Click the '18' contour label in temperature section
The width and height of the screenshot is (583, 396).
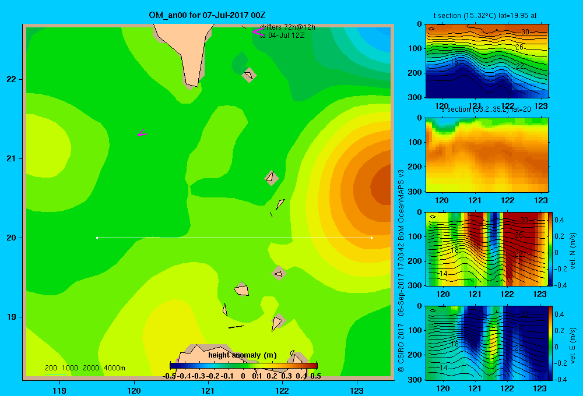(x=454, y=62)
